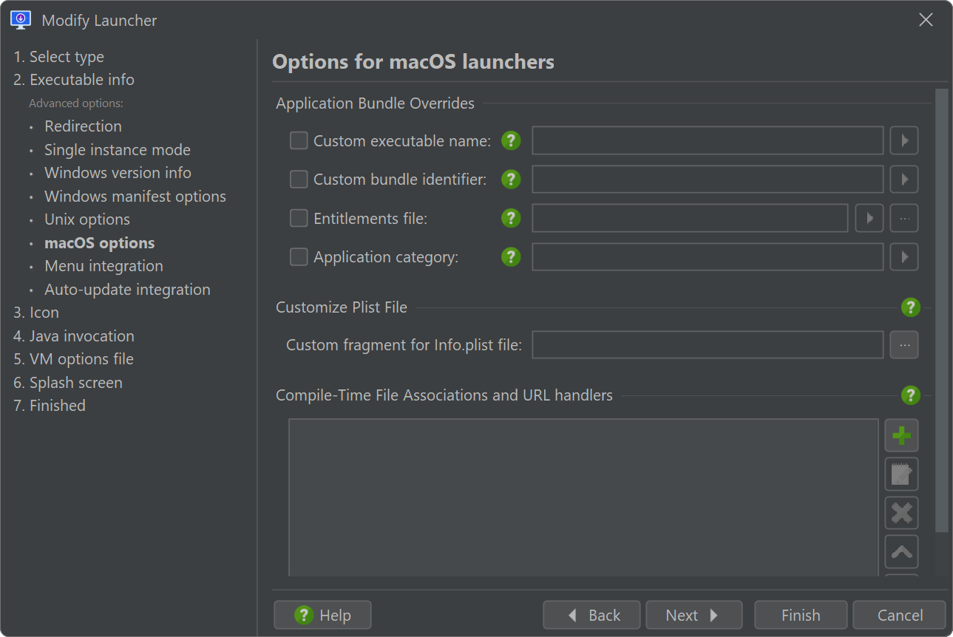Click the Modify Launcher title bar icon

pyautogui.click(x=21, y=20)
